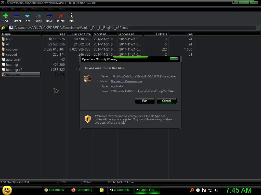Open the File menu
This screenshot has width=261, height=195.
[4, 9]
